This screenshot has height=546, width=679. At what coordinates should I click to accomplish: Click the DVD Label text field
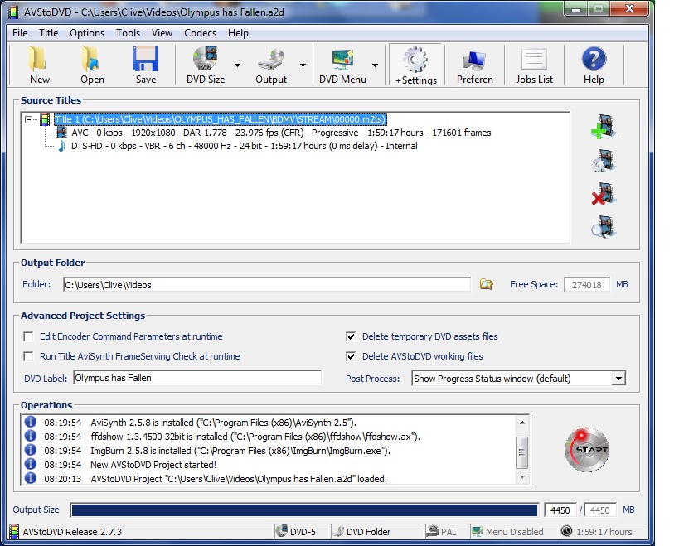[x=197, y=378]
